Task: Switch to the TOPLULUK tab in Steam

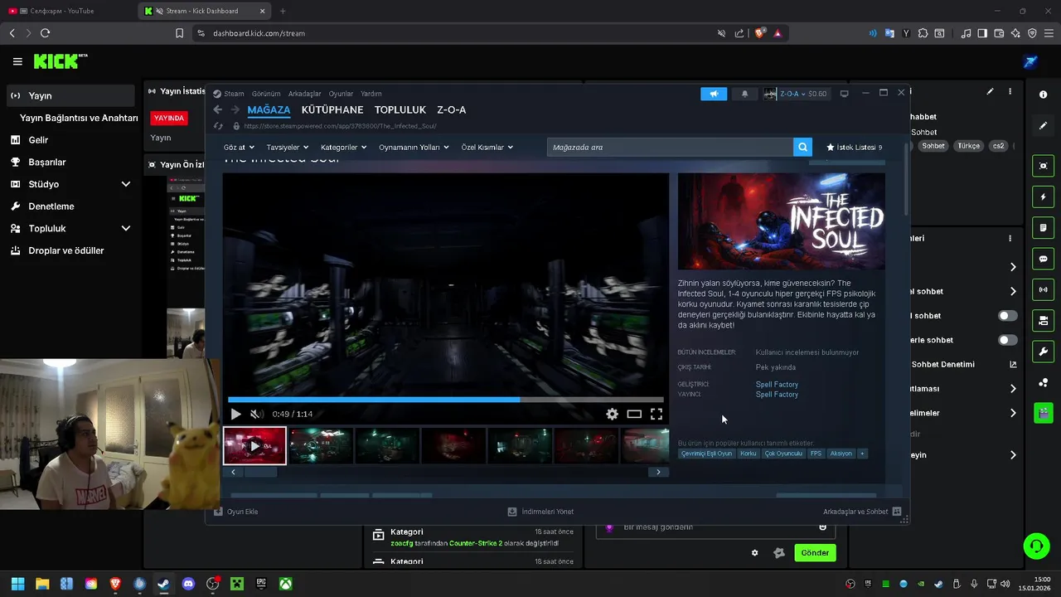Action: pyautogui.click(x=400, y=109)
